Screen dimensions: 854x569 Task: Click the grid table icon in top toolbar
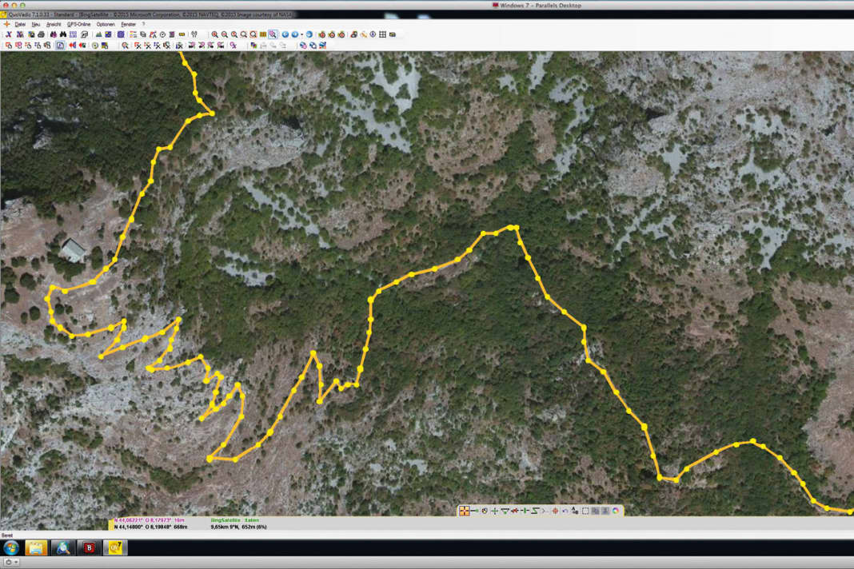pos(383,34)
